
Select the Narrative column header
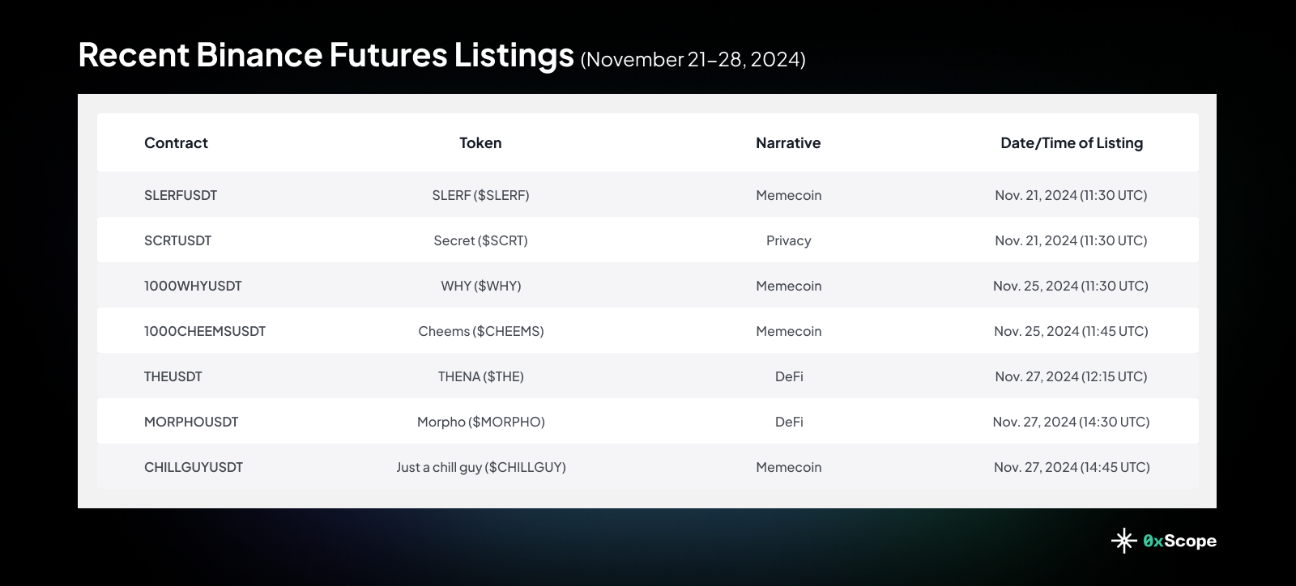[788, 143]
